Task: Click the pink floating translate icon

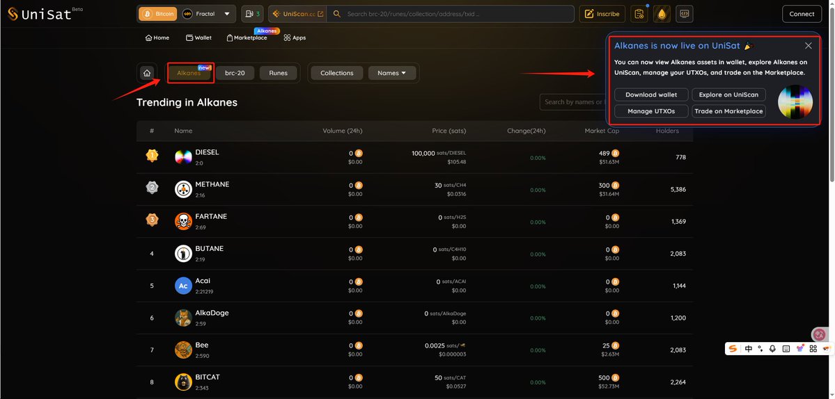Action: click(x=819, y=334)
